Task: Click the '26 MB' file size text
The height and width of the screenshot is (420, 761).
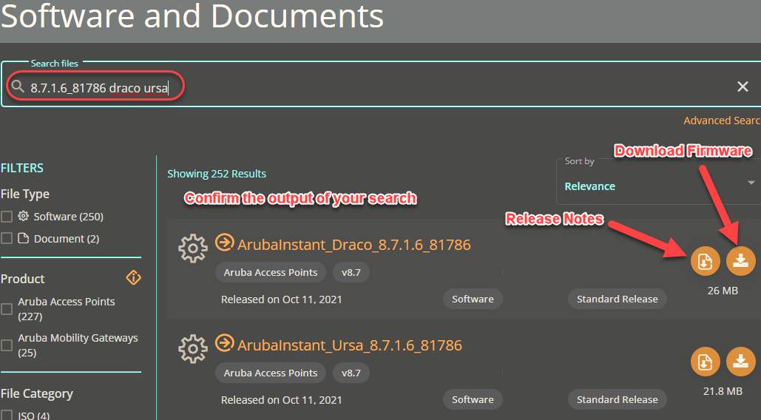Action: [x=723, y=291]
